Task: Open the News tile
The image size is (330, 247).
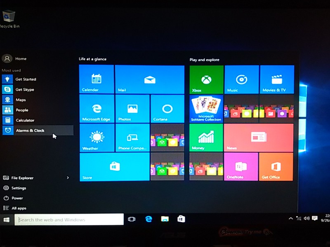Action: 259,137
